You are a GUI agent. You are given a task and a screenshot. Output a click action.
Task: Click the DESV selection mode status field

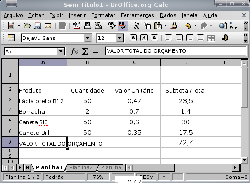pos(146,177)
